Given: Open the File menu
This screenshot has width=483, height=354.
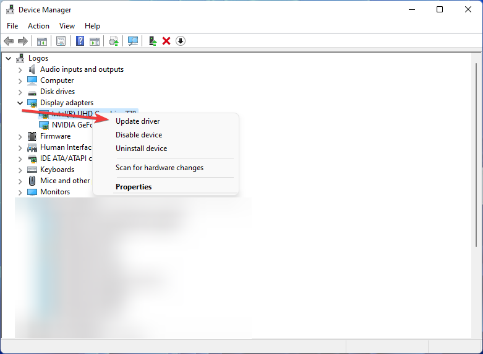Looking at the screenshot, I should pos(12,26).
